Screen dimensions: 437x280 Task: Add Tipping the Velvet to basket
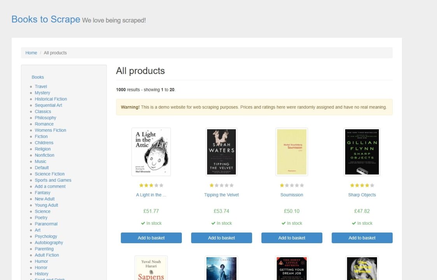[x=221, y=238]
